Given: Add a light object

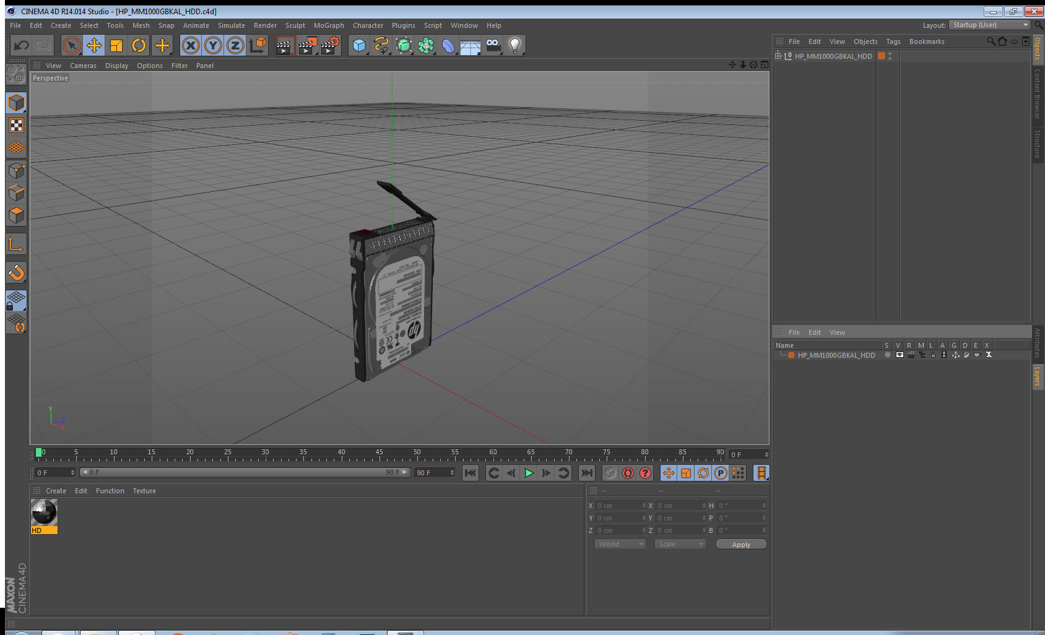Looking at the screenshot, I should tap(515, 45).
